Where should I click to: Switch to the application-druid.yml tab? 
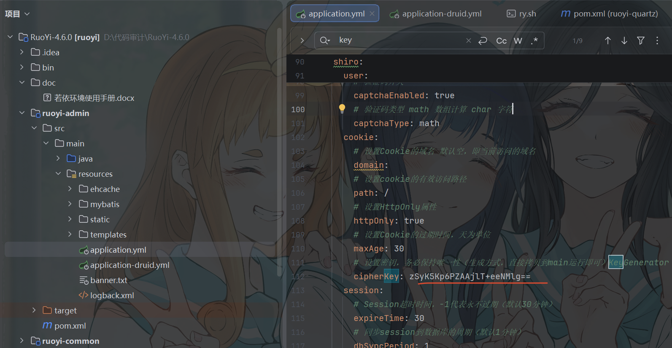pyautogui.click(x=436, y=13)
